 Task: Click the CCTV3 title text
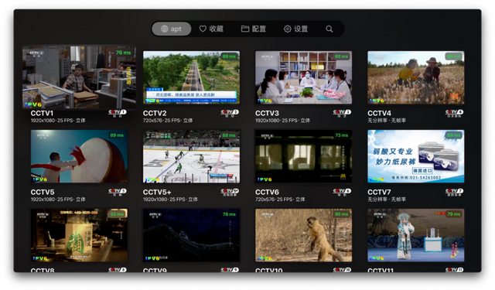pos(267,113)
